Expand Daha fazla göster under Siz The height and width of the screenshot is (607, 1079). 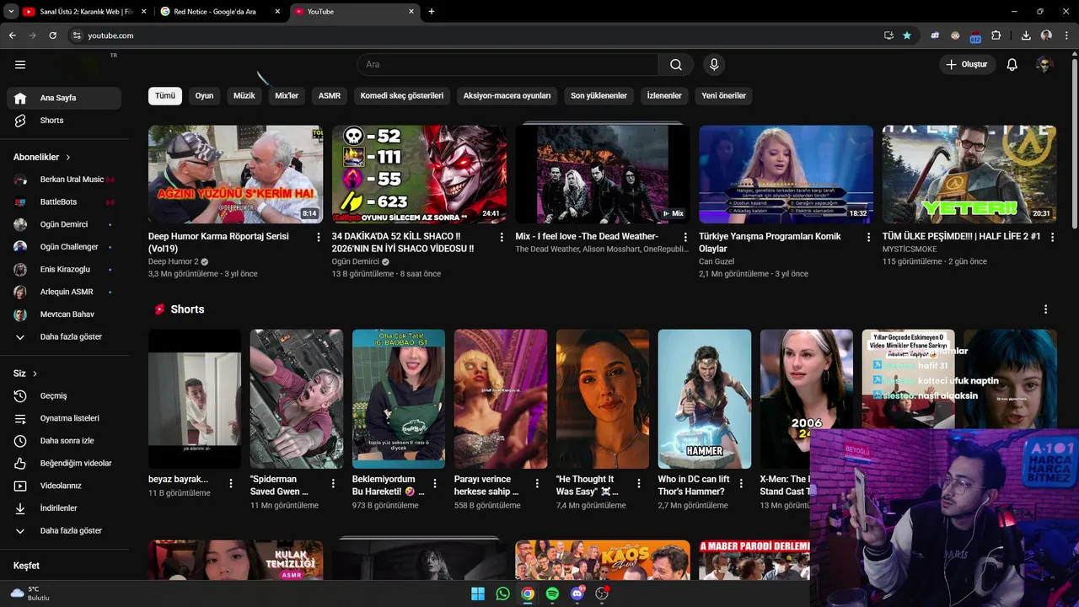point(64,530)
